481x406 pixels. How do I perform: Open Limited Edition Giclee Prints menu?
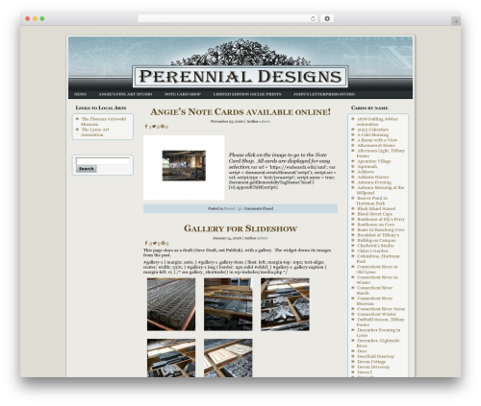point(247,94)
